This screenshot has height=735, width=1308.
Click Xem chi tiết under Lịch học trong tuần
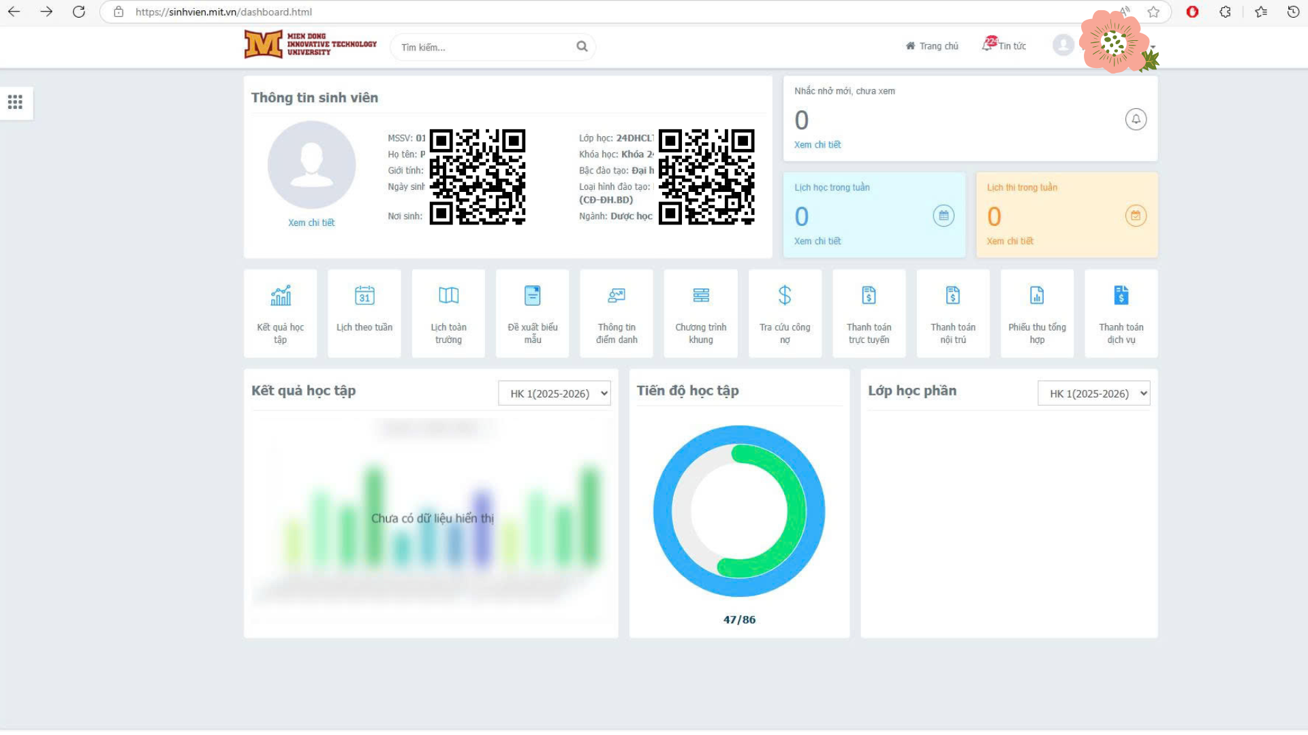point(817,241)
